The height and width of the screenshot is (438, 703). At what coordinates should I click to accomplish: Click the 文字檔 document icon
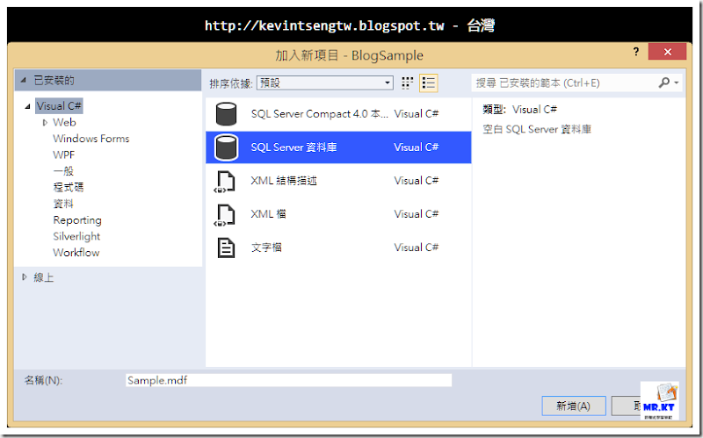click(x=226, y=248)
